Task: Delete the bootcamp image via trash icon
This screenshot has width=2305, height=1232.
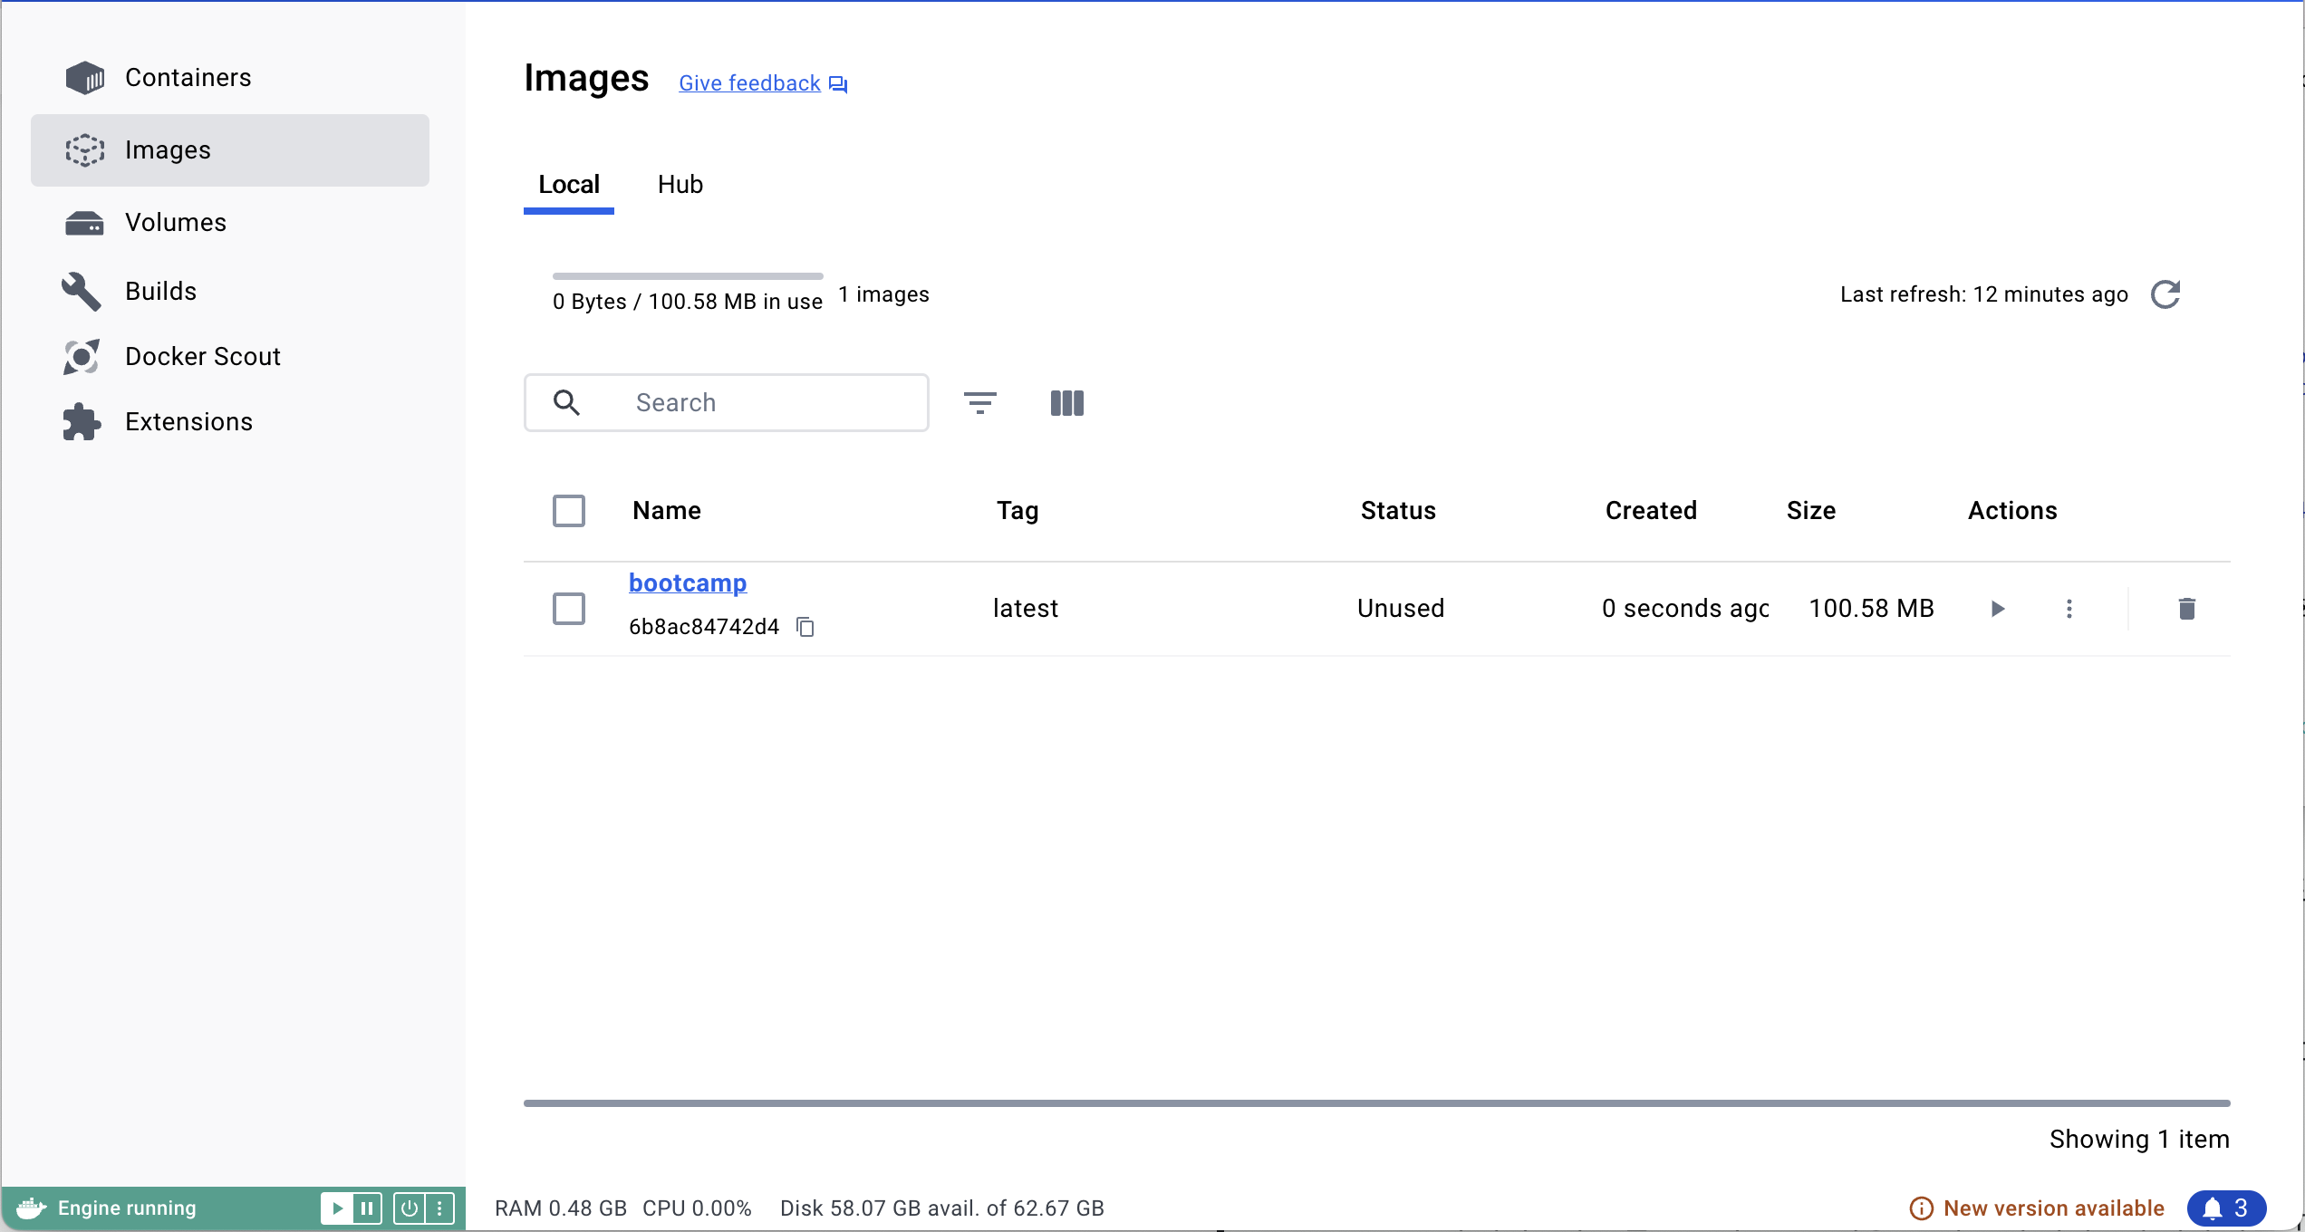Action: point(2186,609)
